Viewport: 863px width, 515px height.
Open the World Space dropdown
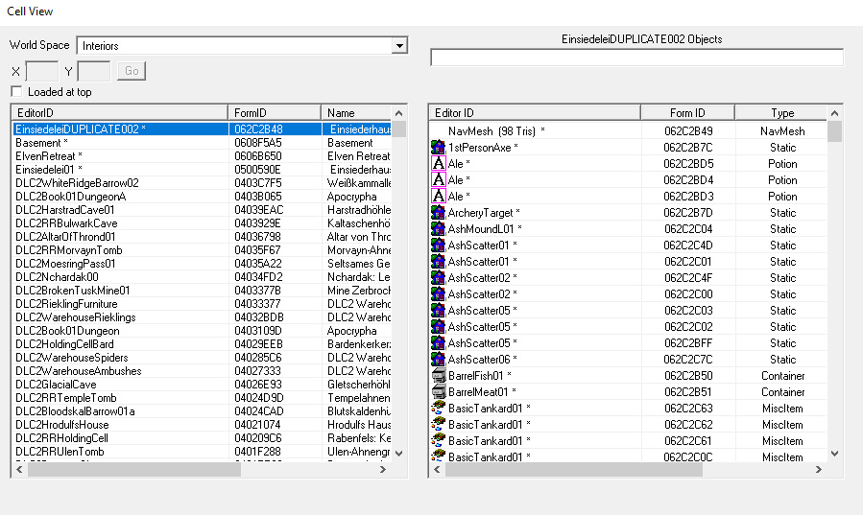point(399,46)
